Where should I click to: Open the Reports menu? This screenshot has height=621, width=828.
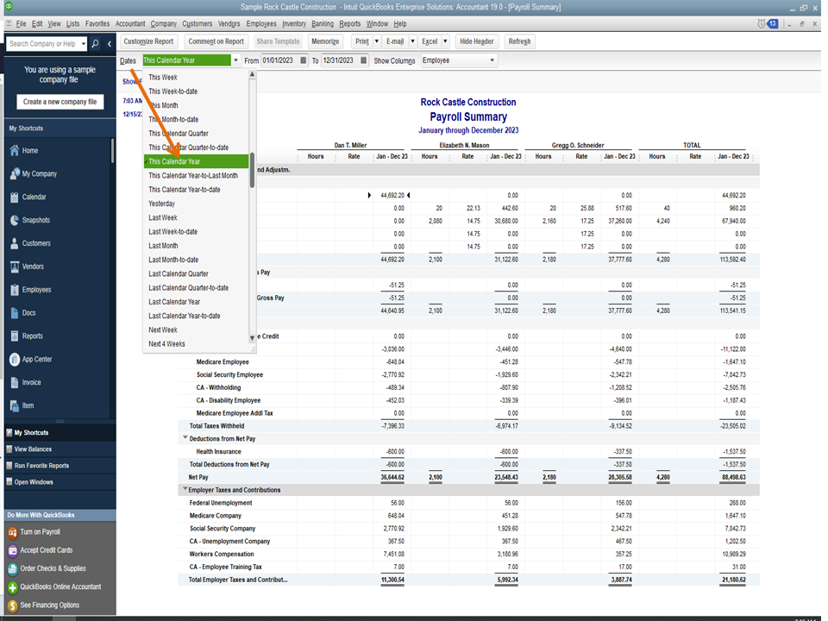[349, 24]
